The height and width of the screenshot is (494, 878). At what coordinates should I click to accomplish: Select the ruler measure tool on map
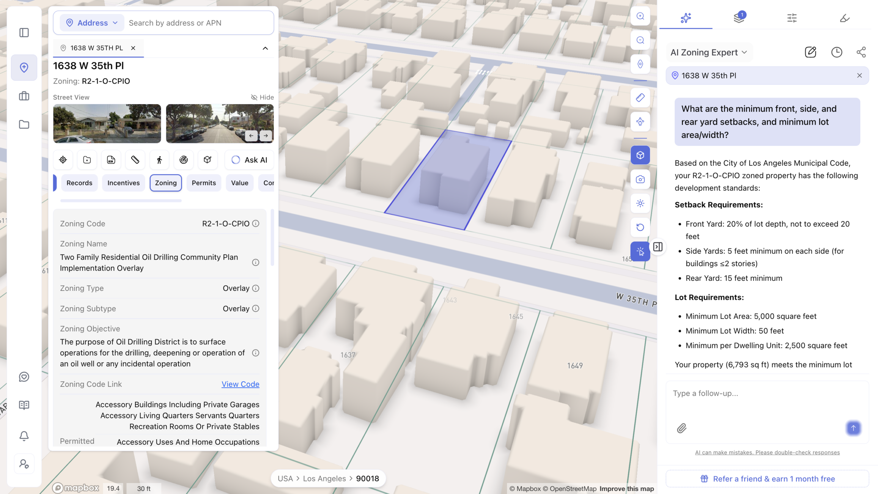[640, 98]
